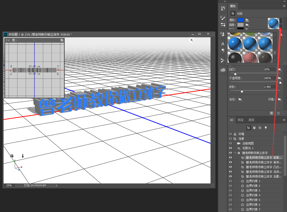Open the Tool Presets wrench icon
This screenshot has height=212, width=287.
click(223, 60)
